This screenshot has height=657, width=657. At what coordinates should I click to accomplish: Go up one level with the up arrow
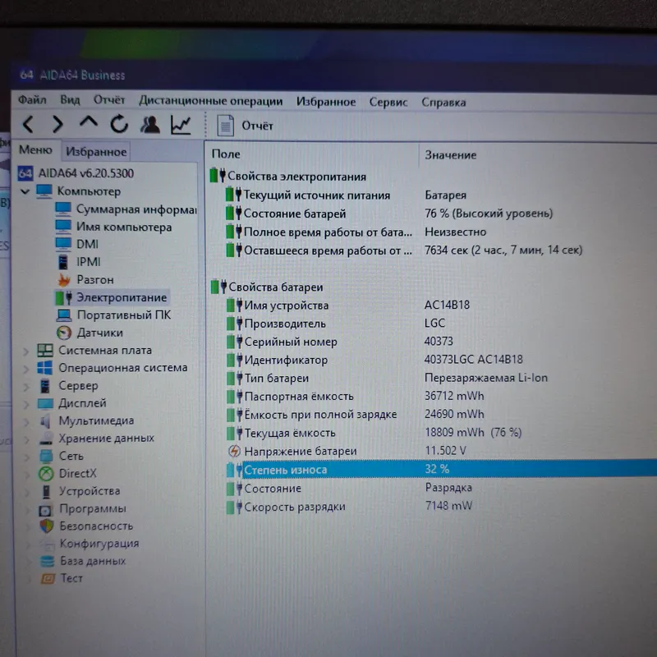[x=89, y=122]
